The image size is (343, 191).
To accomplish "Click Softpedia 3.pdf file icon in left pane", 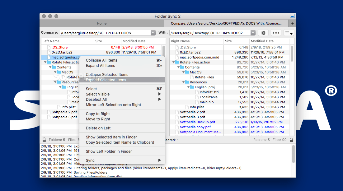I will [49, 117].
